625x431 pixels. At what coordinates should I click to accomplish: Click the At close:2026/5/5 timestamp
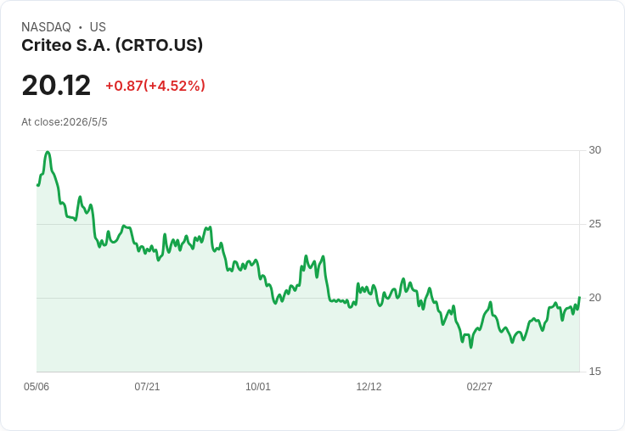click(x=65, y=122)
